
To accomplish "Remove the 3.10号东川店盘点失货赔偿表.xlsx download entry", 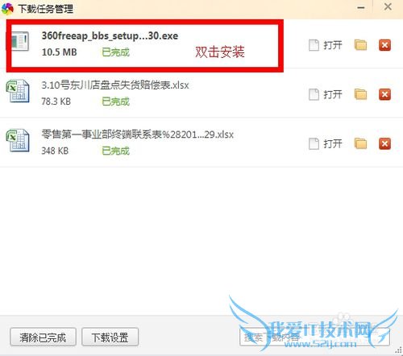I will (x=384, y=94).
